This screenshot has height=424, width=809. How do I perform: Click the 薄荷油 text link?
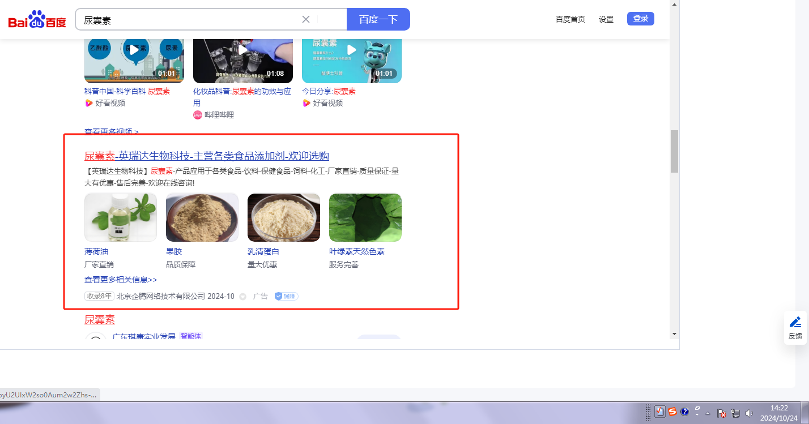click(96, 251)
